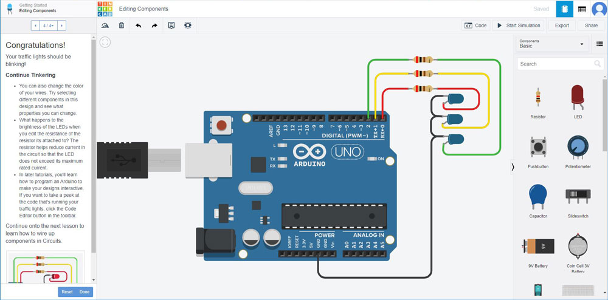Click the Done button
Screen dimensions: 608x300
point(85,292)
